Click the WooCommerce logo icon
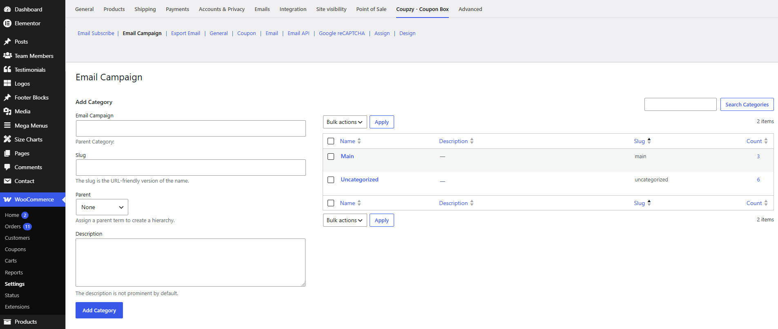Screen dimensions: 778x329 tap(7, 199)
